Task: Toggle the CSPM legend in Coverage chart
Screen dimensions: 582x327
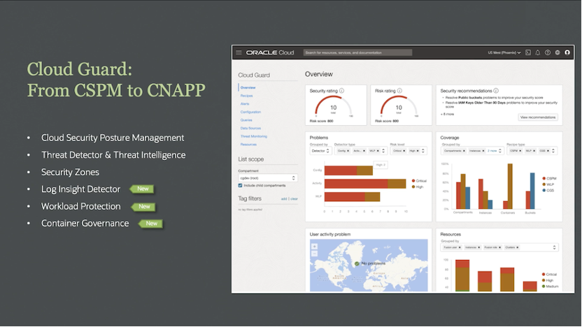Action: tap(549, 179)
